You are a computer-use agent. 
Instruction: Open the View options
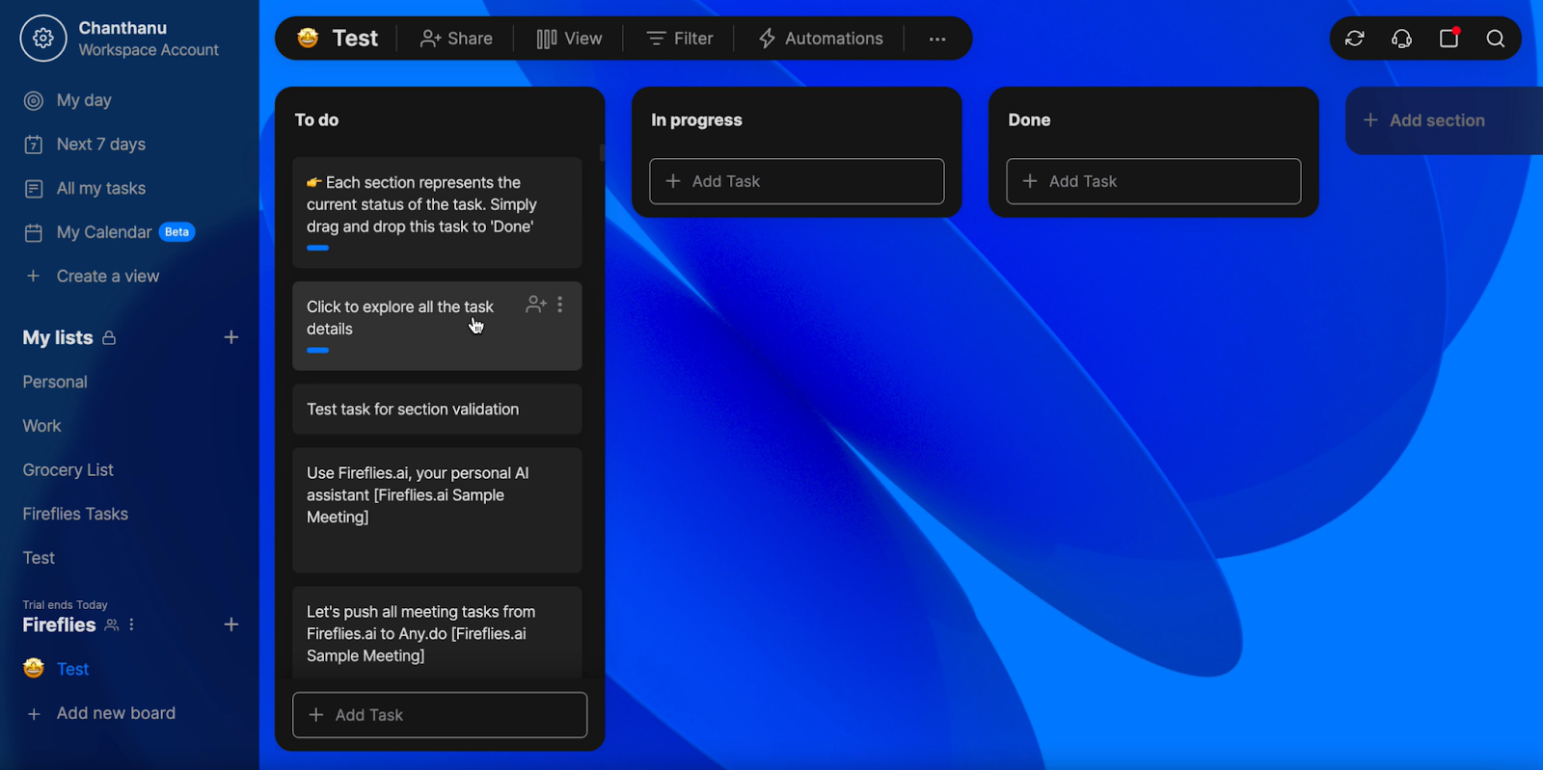(569, 39)
